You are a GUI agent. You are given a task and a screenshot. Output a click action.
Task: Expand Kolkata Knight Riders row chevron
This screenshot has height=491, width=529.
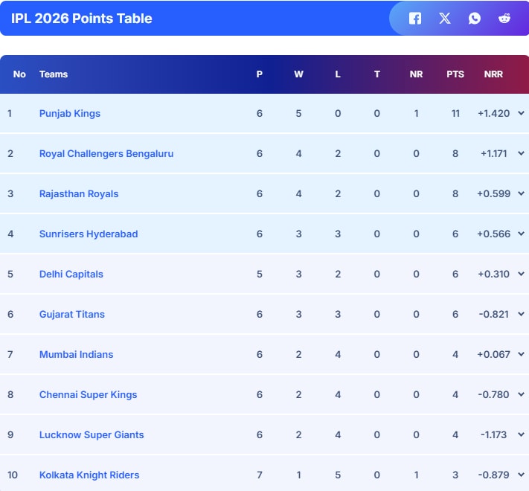click(x=521, y=475)
